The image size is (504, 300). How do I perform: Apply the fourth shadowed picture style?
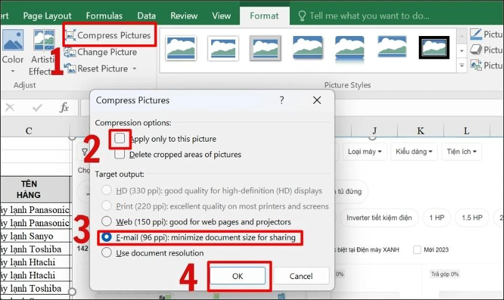(x=308, y=48)
